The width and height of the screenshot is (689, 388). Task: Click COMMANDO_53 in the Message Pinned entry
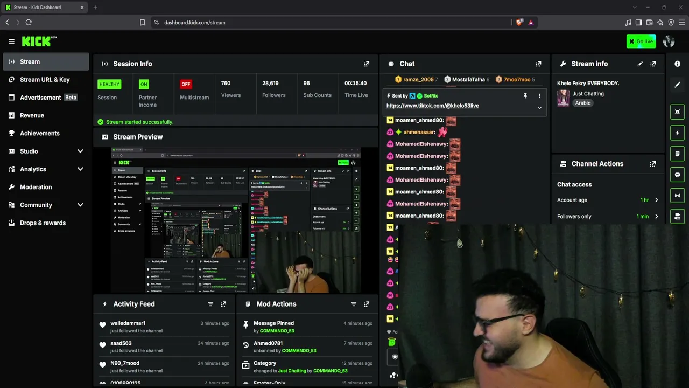pyautogui.click(x=277, y=331)
